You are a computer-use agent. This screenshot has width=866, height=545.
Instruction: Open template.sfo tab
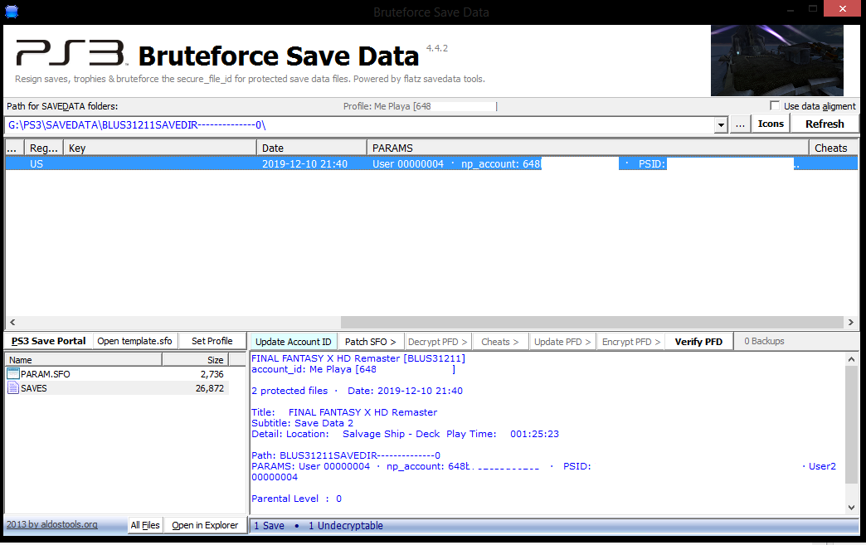pyautogui.click(x=134, y=341)
